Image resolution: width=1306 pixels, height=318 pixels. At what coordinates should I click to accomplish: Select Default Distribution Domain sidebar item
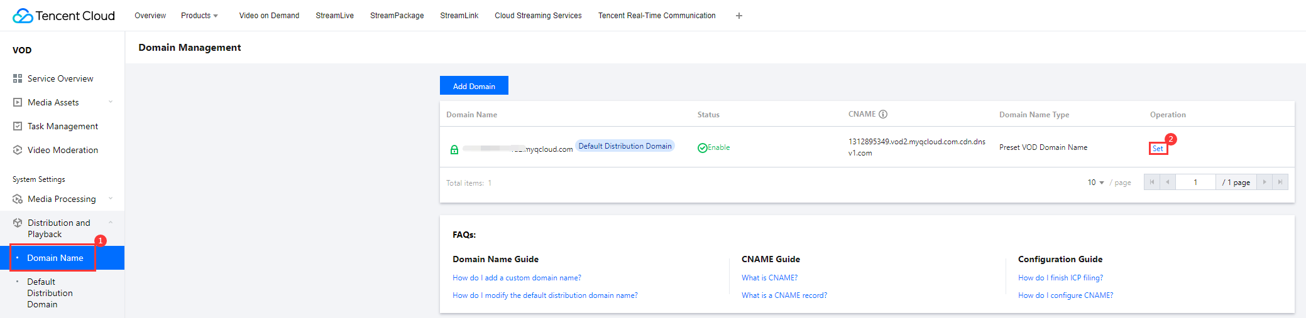click(x=50, y=293)
